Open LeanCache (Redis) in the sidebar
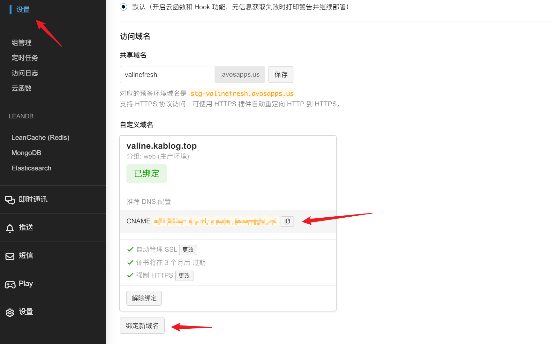 40,138
